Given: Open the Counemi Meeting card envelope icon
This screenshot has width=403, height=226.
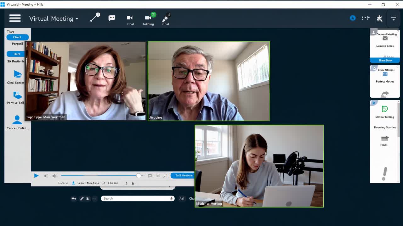Looking at the screenshot, I should pyautogui.click(x=385, y=39).
